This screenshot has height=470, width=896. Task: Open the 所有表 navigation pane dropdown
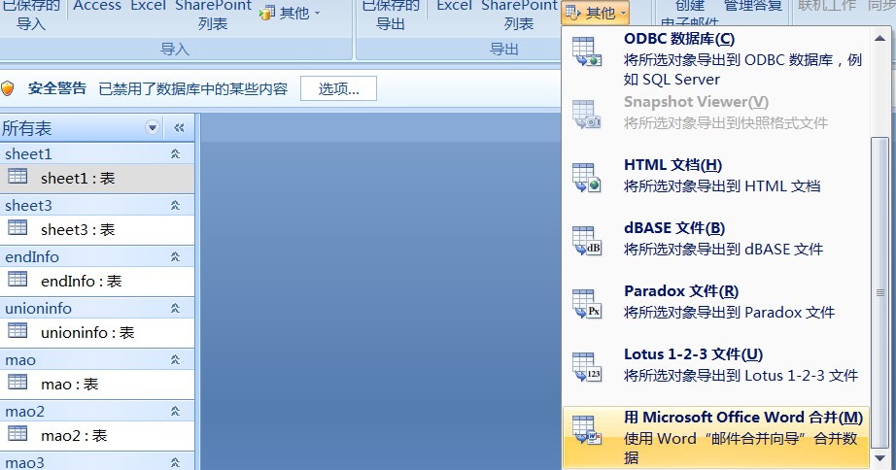(x=152, y=127)
